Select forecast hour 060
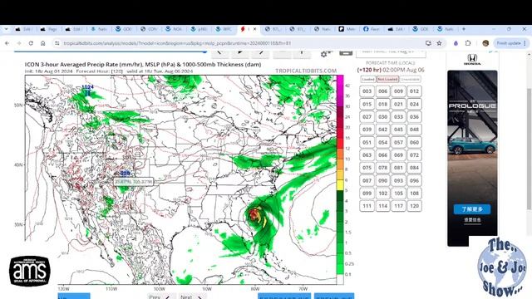532x299 pixels. [414, 142]
